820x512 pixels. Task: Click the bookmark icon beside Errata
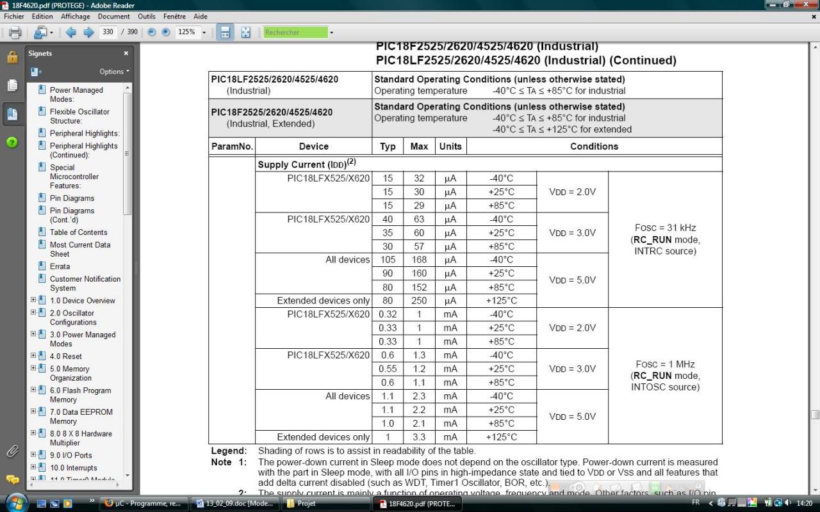tap(42, 266)
